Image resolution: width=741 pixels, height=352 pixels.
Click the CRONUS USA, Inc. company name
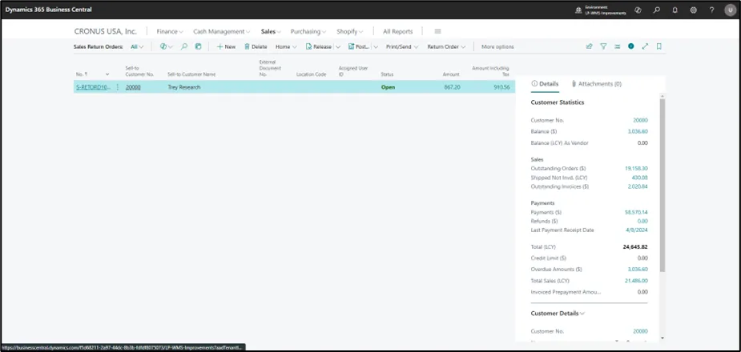click(106, 32)
